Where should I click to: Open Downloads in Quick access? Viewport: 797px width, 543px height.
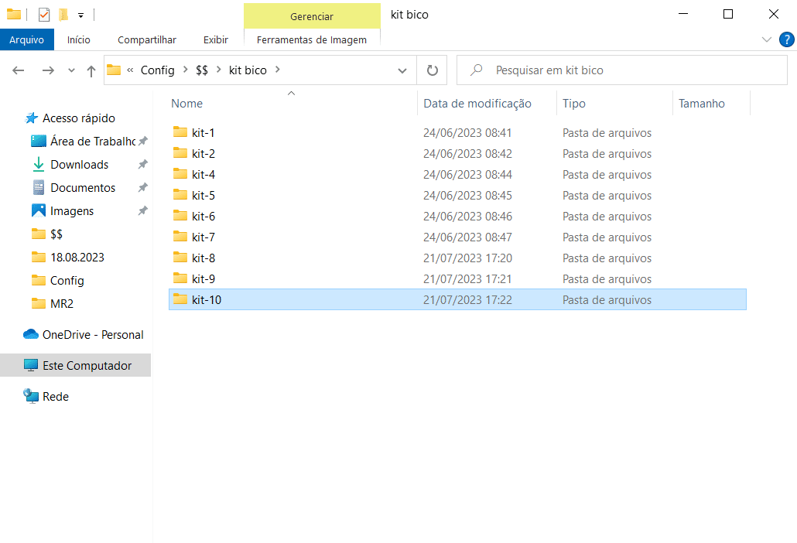pyautogui.click(x=79, y=165)
